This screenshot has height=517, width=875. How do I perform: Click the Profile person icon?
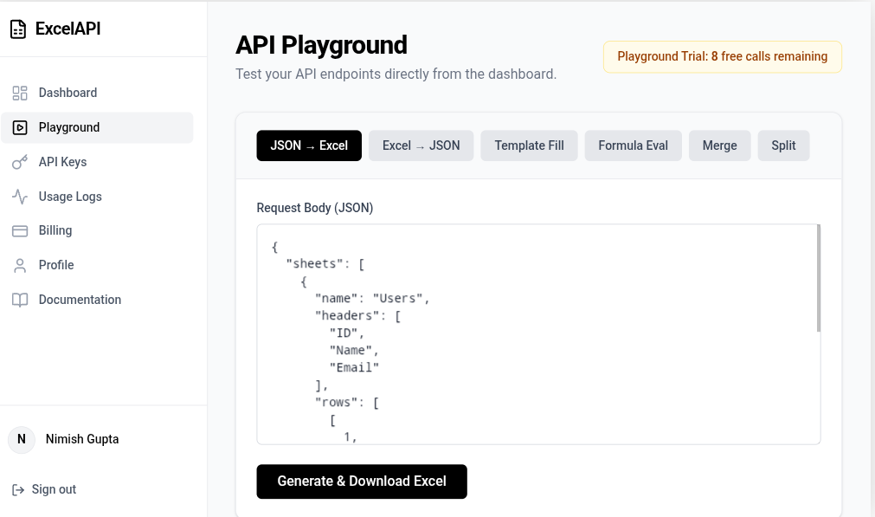pos(20,265)
